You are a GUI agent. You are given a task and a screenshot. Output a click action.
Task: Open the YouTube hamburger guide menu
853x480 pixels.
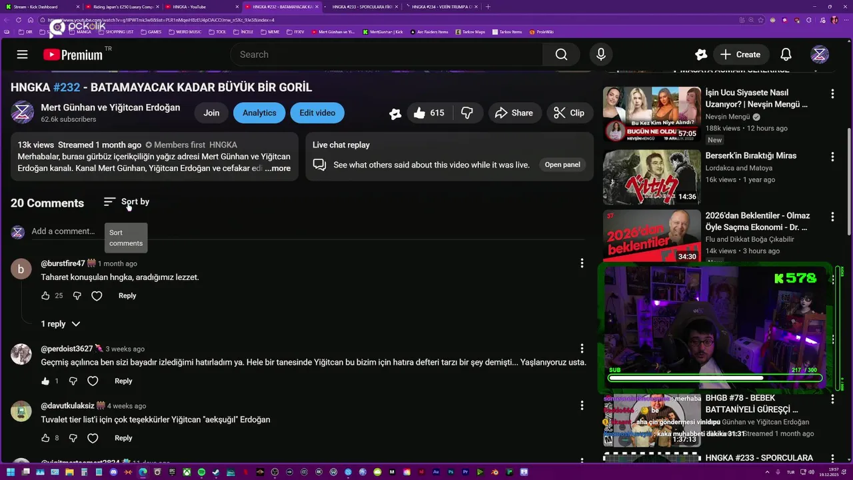[x=22, y=55]
